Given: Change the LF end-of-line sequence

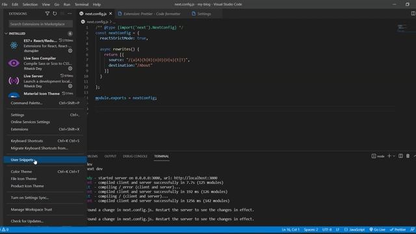Looking at the screenshot, I should 337,229.
